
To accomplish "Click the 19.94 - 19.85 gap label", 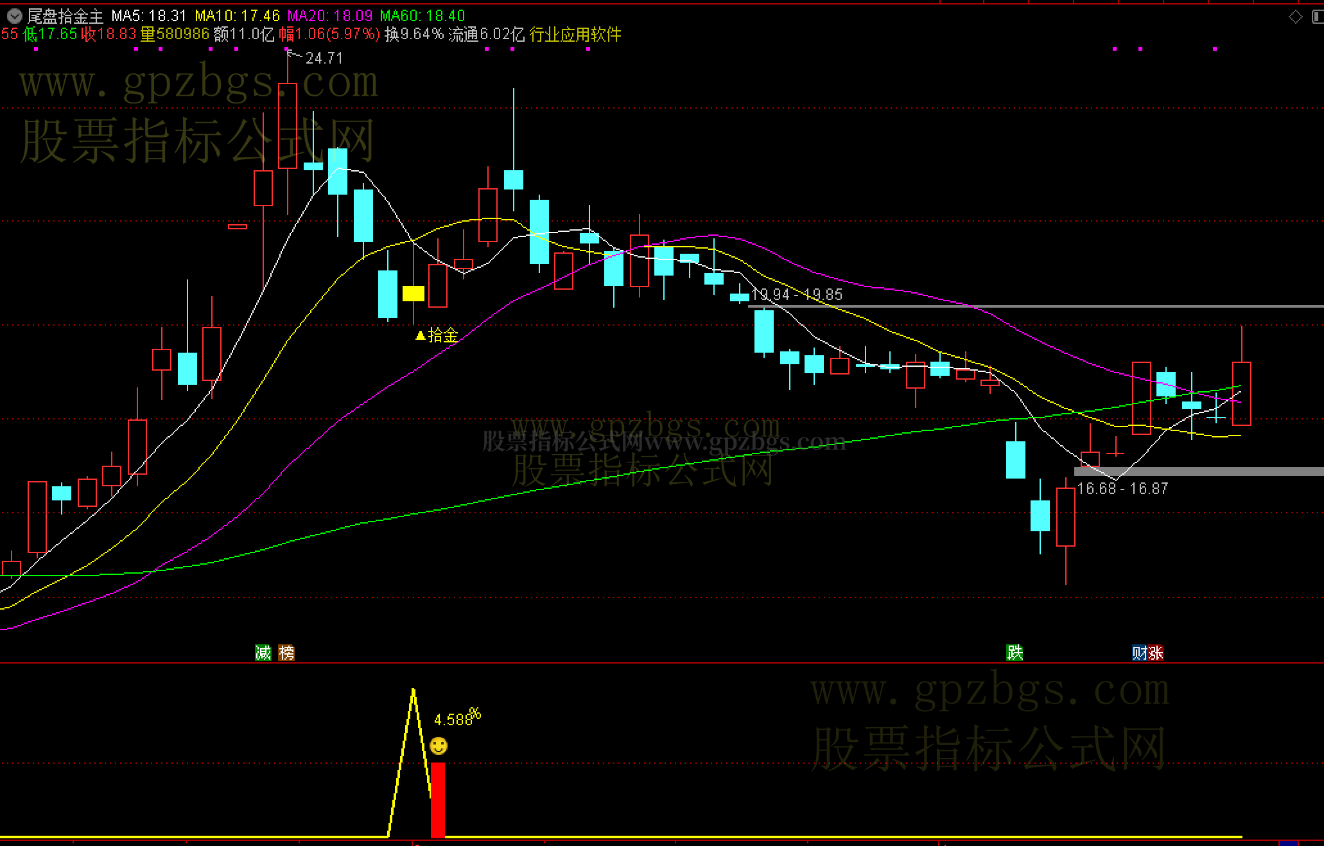I will pyautogui.click(x=797, y=294).
